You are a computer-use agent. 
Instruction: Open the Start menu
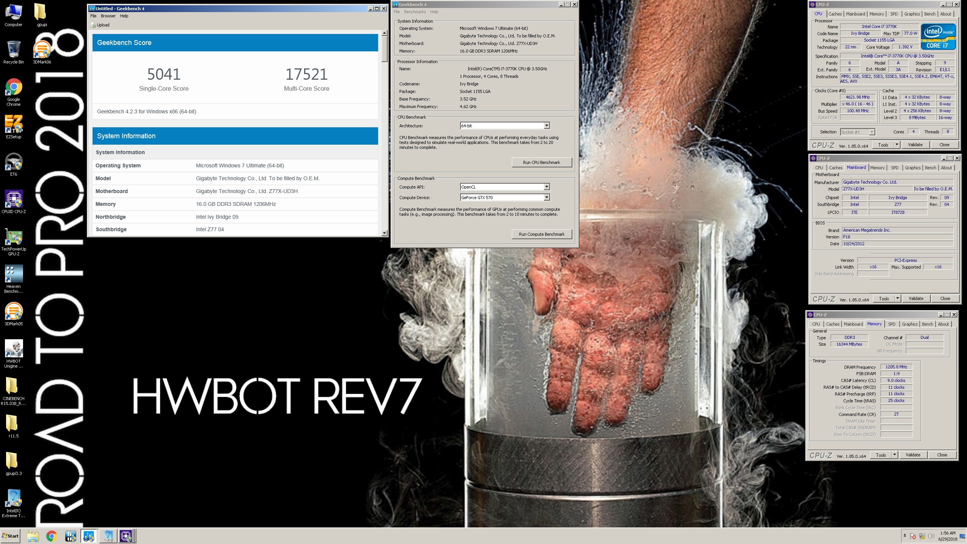click(11, 536)
